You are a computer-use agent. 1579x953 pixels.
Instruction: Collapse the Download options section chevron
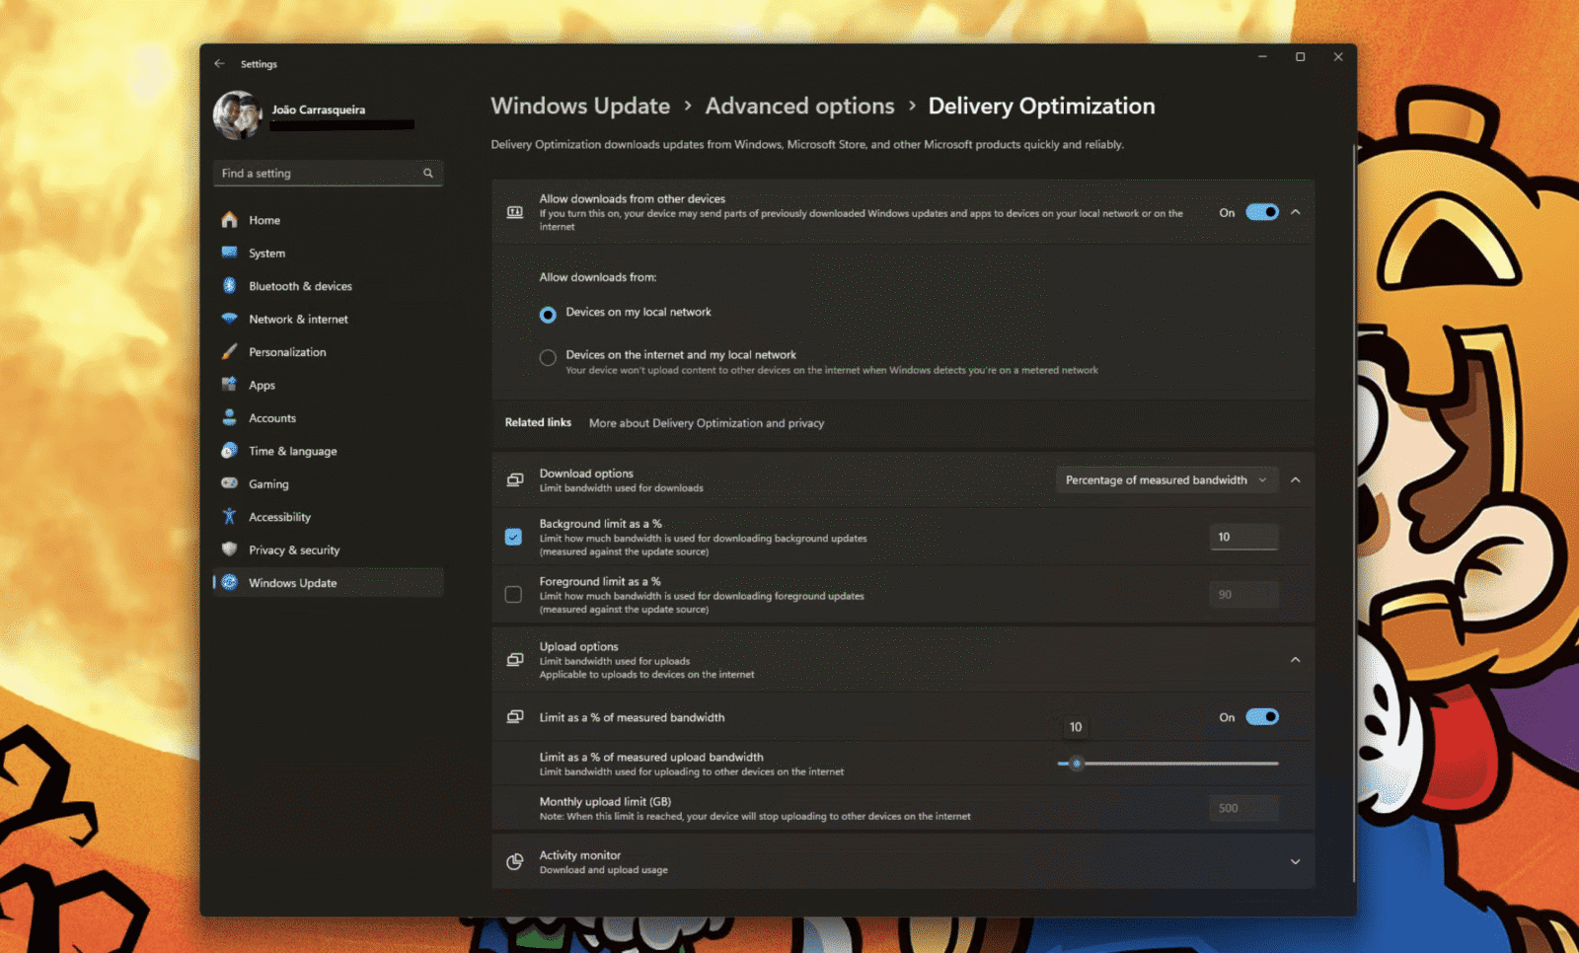pyautogui.click(x=1296, y=480)
